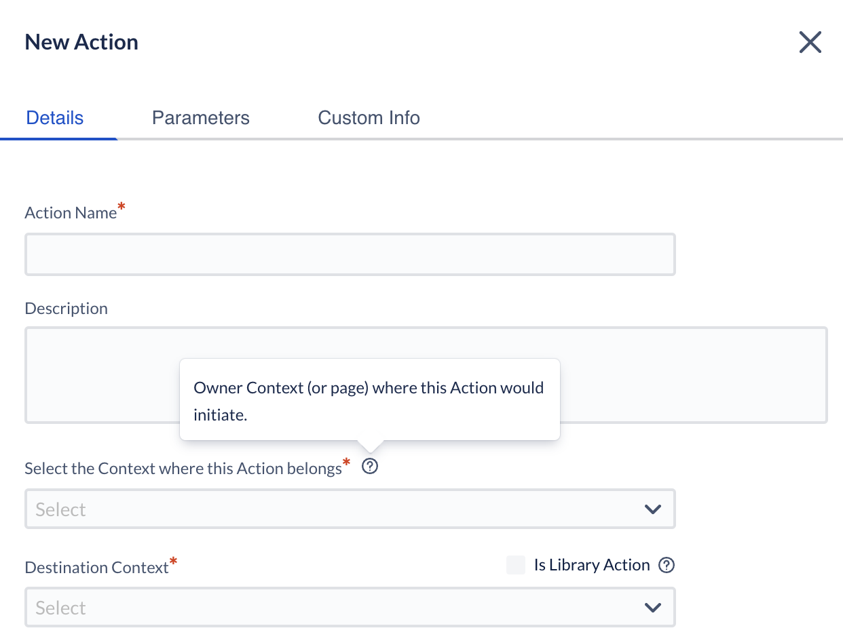Click the tooltip text about Owner Context

369,402
